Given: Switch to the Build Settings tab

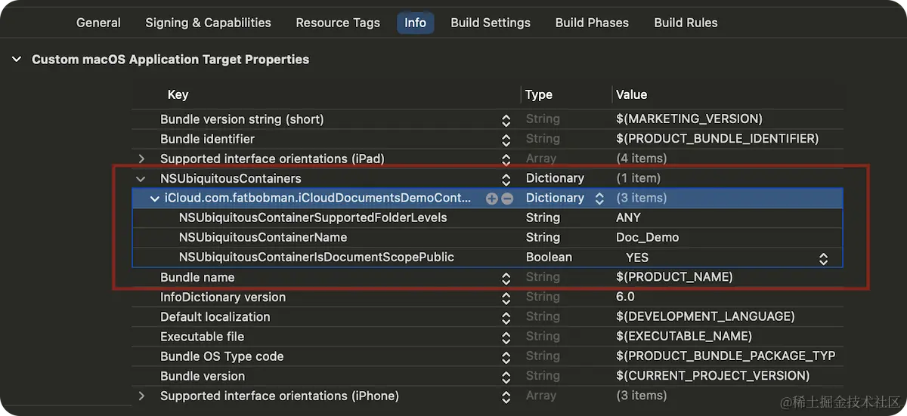Looking at the screenshot, I should point(491,23).
